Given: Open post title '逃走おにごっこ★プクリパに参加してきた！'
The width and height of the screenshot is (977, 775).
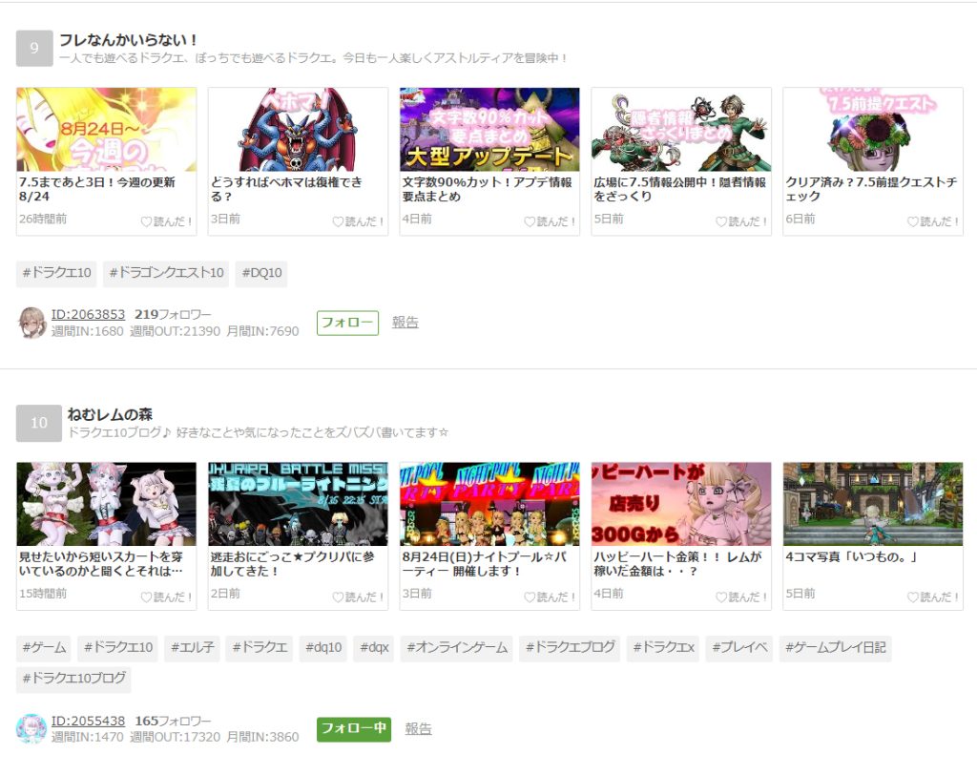Looking at the screenshot, I should 292,564.
